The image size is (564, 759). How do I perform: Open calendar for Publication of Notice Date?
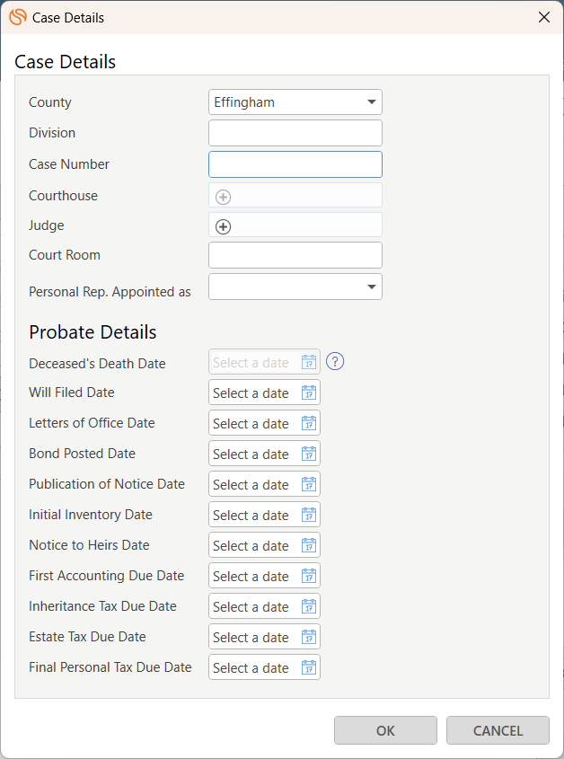click(309, 484)
